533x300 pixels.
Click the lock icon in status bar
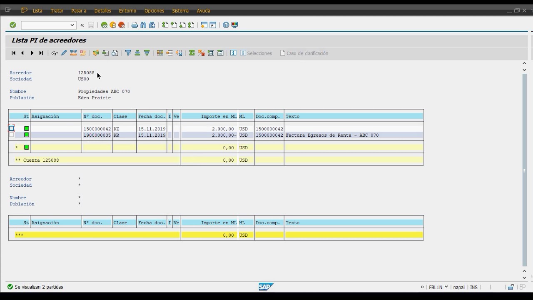click(x=511, y=287)
